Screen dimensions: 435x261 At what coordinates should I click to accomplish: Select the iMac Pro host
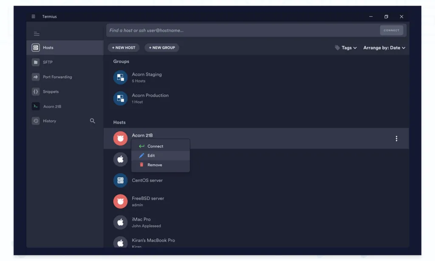coord(256,222)
